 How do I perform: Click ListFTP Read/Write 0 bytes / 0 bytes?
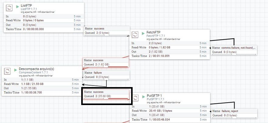click(33, 20)
